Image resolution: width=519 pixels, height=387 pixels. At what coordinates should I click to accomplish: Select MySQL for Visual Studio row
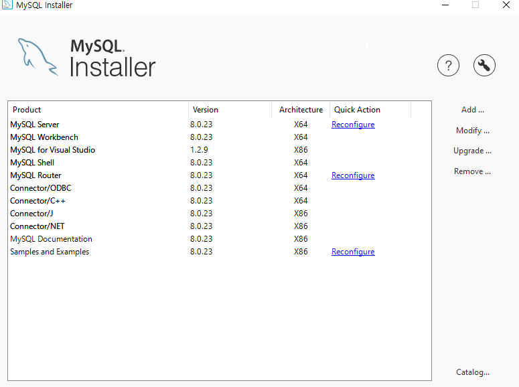(x=220, y=150)
